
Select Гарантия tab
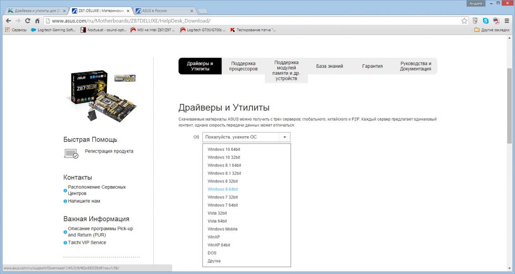(373, 66)
